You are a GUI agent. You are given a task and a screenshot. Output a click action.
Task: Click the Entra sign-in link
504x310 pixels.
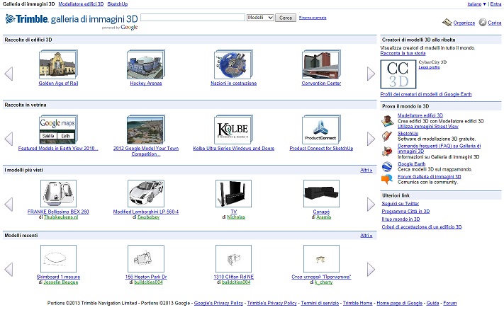click(495, 4)
